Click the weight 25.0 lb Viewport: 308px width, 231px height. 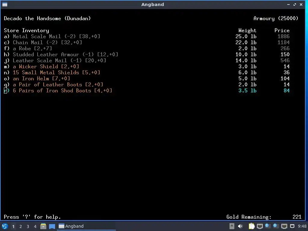246,36
